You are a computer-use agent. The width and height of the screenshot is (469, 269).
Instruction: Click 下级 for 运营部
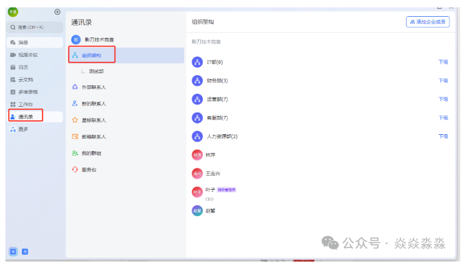pos(443,99)
